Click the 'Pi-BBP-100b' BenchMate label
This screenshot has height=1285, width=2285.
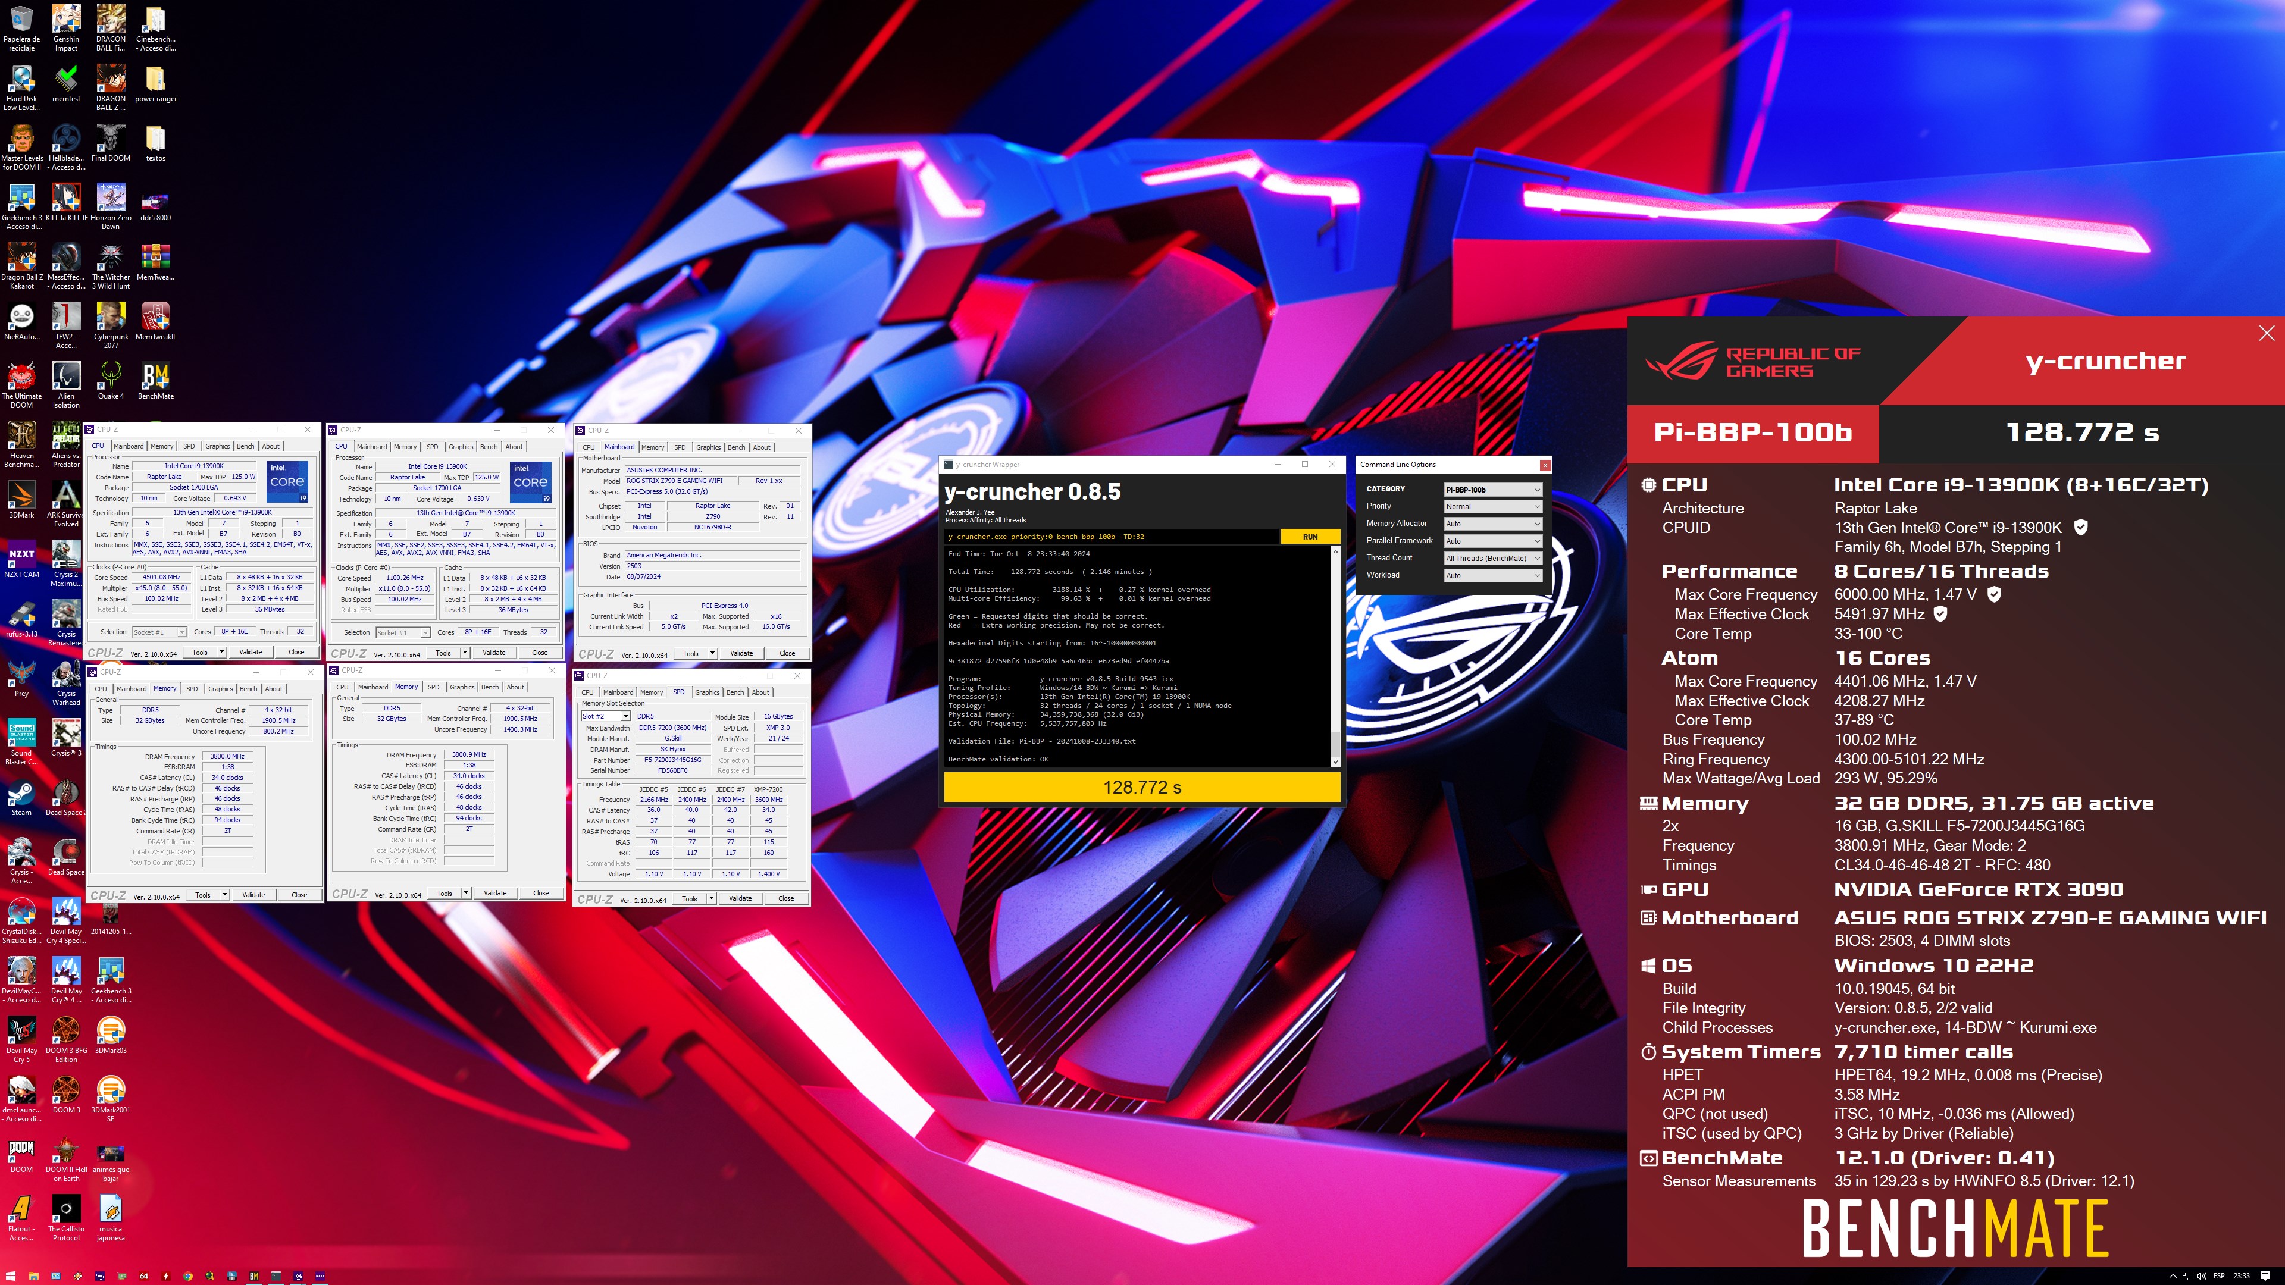click(x=1753, y=432)
